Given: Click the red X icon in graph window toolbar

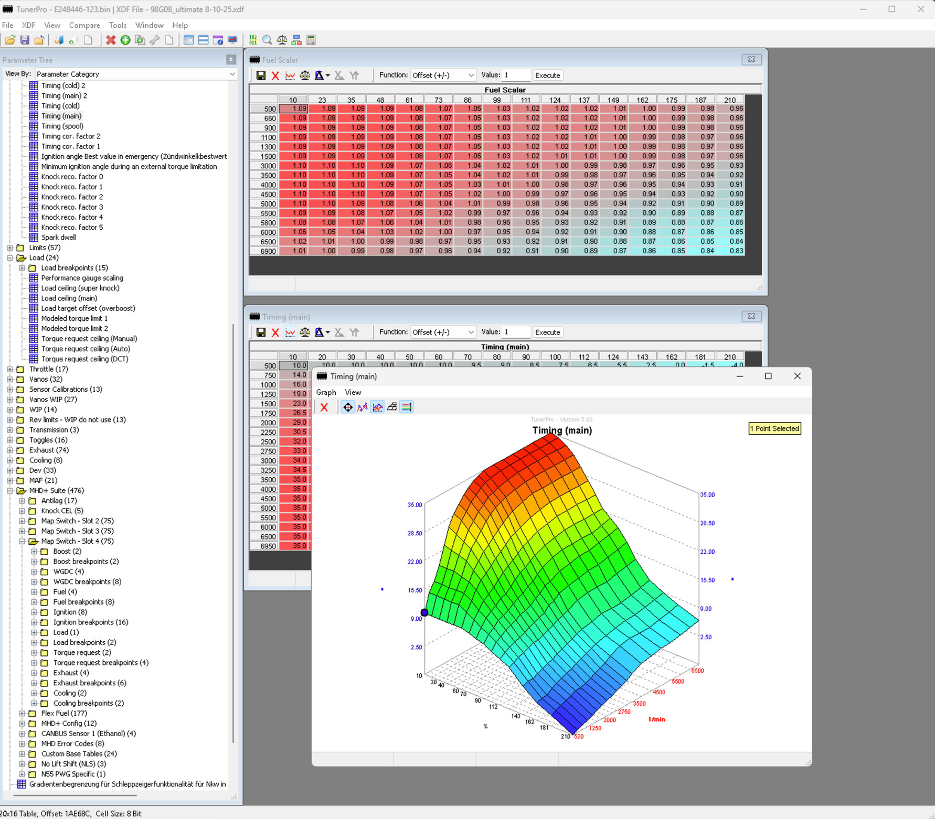Looking at the screenshot, I should pyautogui.click(x=324, y=407).
